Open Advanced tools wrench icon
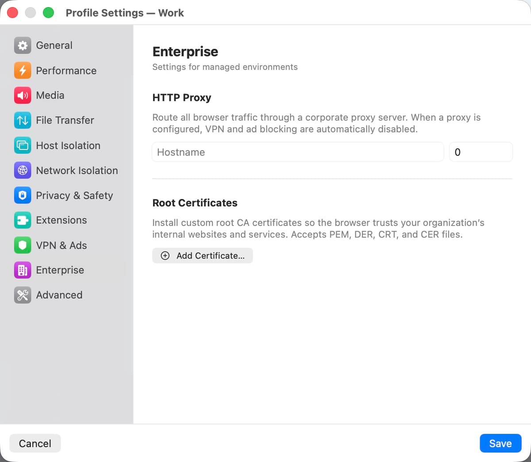Image resolution: width=531 pixels, height=462 pixels. pos(23,295)
